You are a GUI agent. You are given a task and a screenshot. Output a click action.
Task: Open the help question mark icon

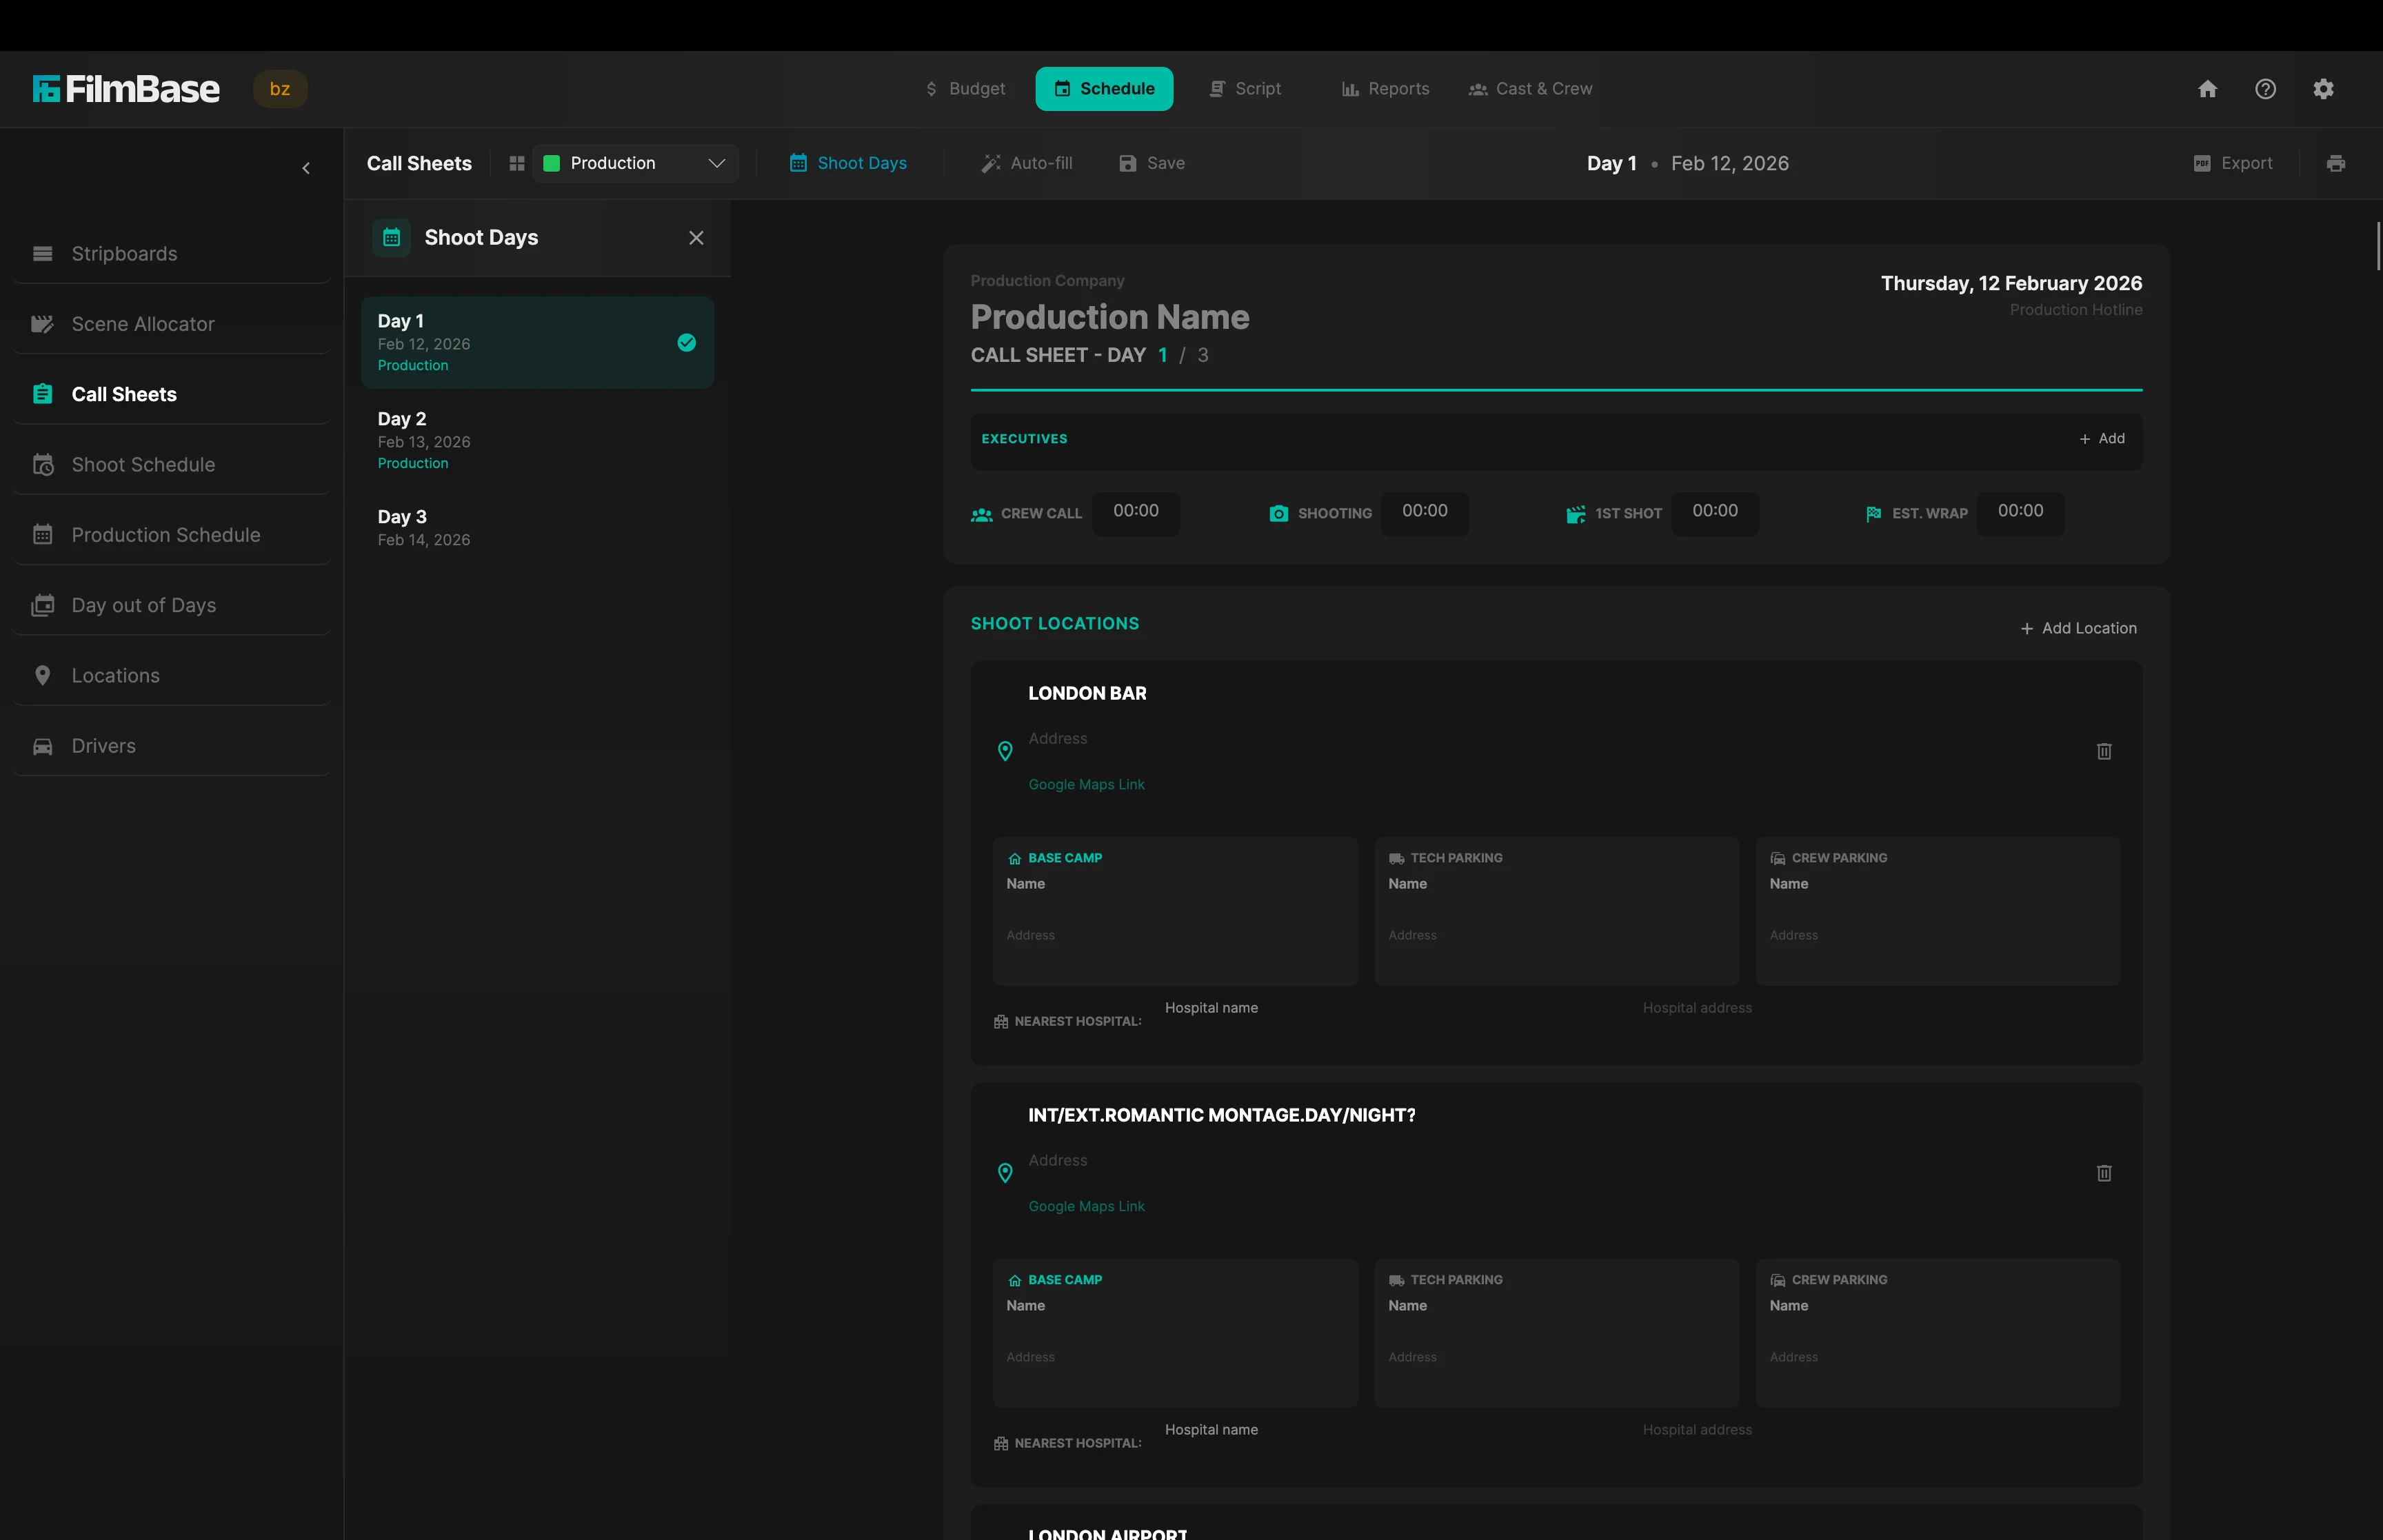(x=2265, y=89)
